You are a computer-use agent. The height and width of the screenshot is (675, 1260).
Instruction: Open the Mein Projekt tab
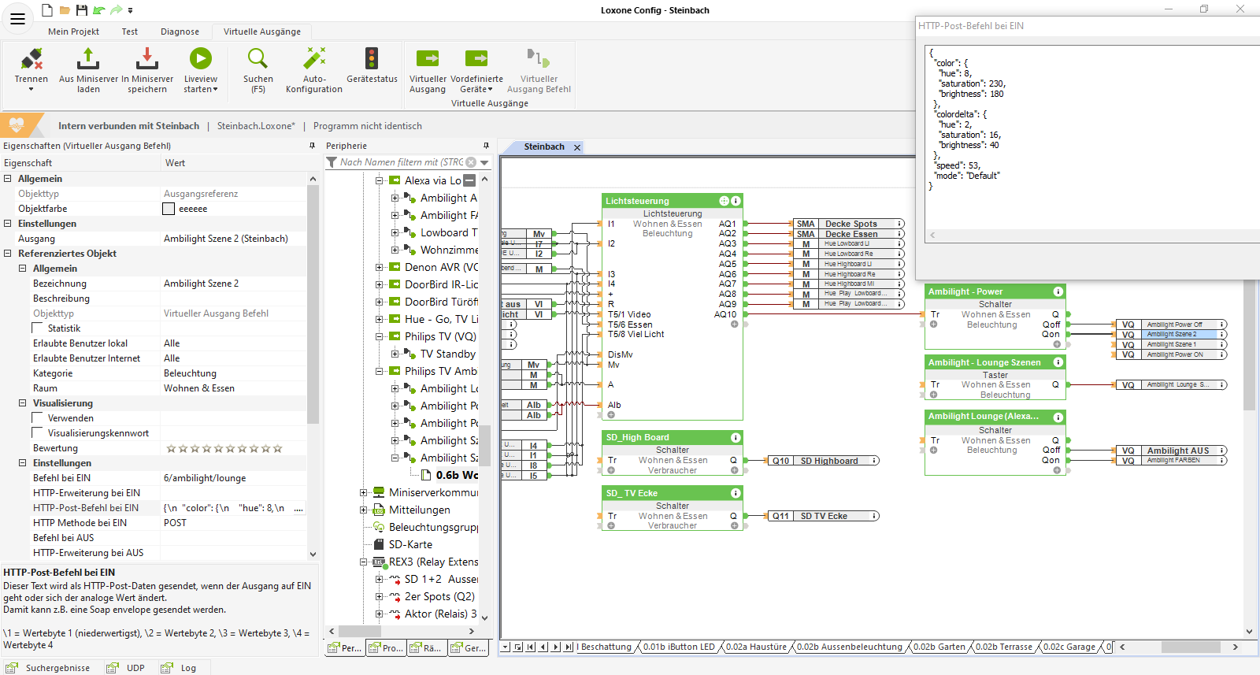[x=73, y=32]
